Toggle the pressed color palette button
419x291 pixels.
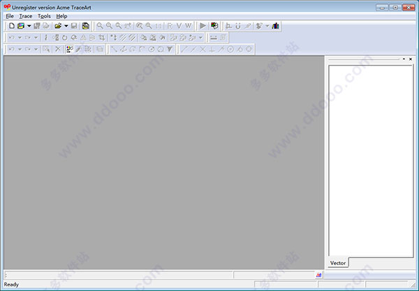pyautogui.click(x=70, y=49)
